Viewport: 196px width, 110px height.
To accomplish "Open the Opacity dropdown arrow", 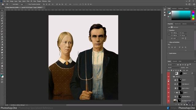I will tap(190, 68).
